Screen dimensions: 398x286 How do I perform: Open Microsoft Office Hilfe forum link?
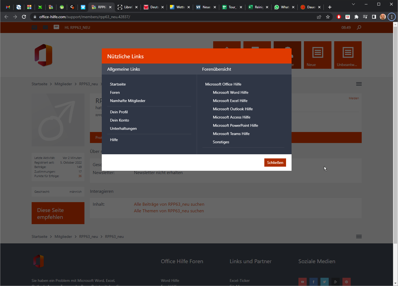[x=223, y=84]
